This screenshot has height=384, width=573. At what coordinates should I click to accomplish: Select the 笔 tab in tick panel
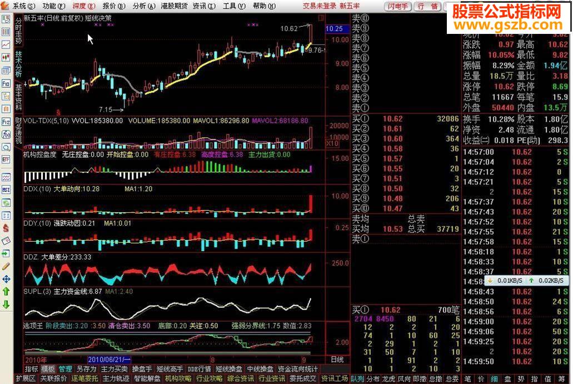pyautogui.click(x=467, y=379)
